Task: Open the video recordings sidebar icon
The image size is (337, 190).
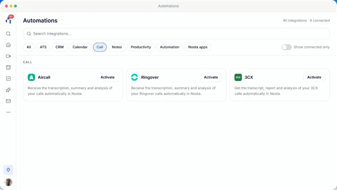Action: pyautogui.click(x=8, y=56)
